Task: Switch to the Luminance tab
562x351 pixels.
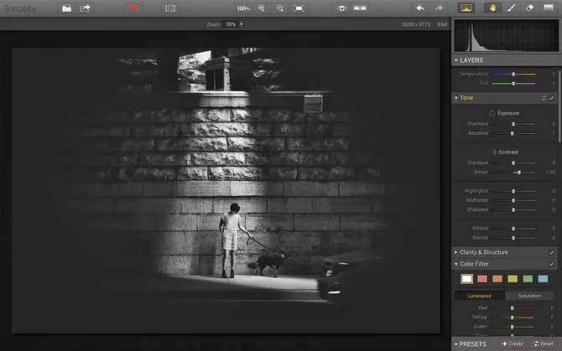Action: [x=479, y=296]
